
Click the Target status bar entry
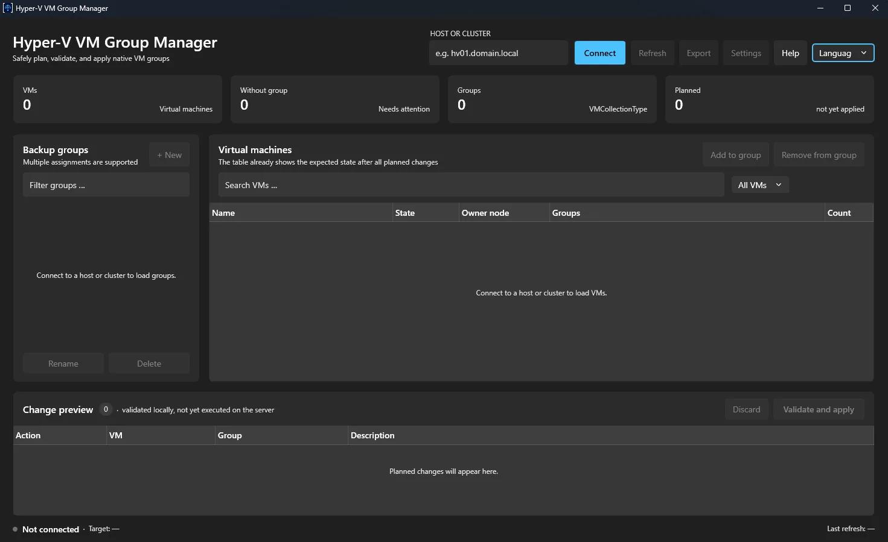104,529
